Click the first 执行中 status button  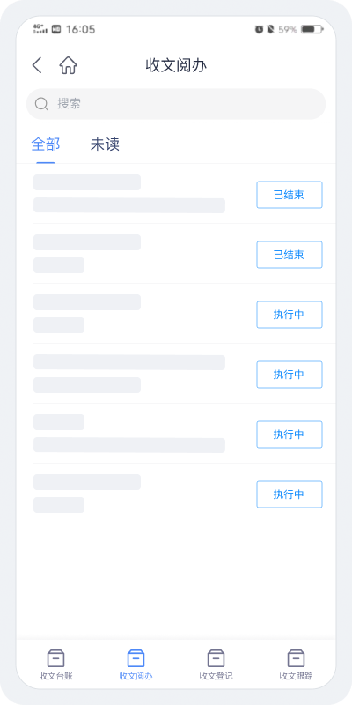tap(290, 315)
